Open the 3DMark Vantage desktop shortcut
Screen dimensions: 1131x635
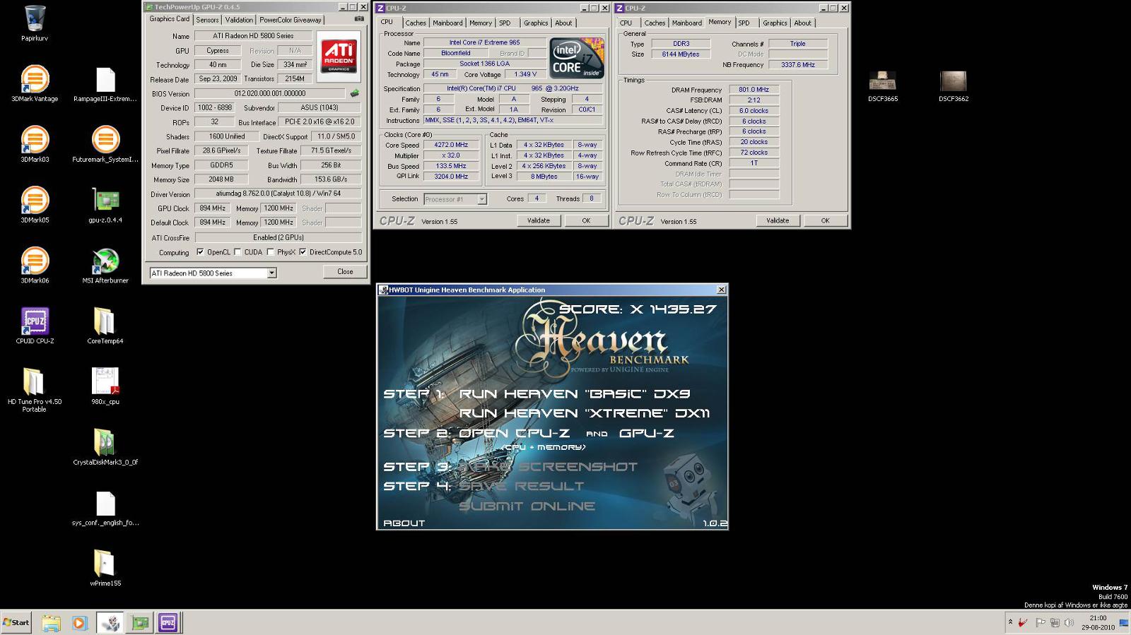35,83
